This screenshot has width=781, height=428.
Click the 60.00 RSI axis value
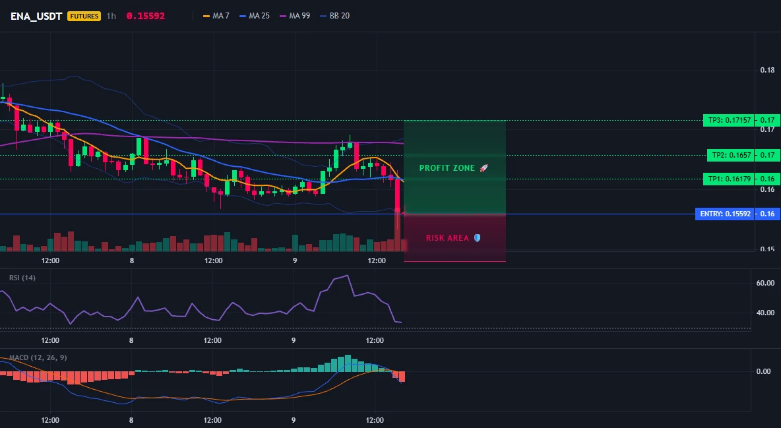tap(765, 283)
